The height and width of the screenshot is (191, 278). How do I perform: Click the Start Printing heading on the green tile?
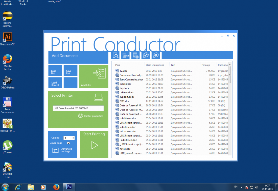(94, 134)
